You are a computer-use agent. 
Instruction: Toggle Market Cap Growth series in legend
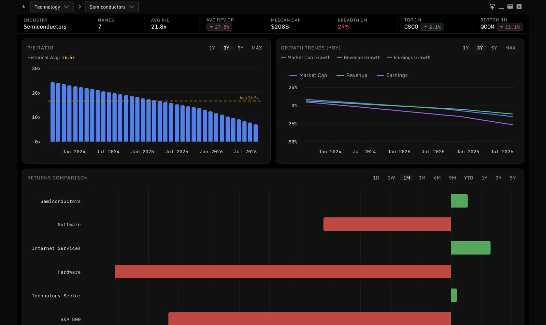pyautogui.click(x=306, y=58)
